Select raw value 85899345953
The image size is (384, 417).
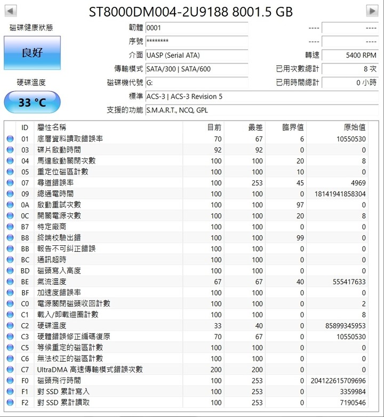pyautogui.click(x=346, y=326)
